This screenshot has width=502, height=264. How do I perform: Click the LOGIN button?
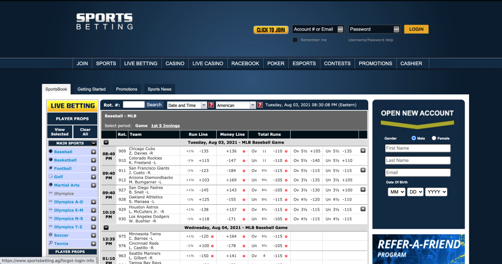(x=416, y=29)
